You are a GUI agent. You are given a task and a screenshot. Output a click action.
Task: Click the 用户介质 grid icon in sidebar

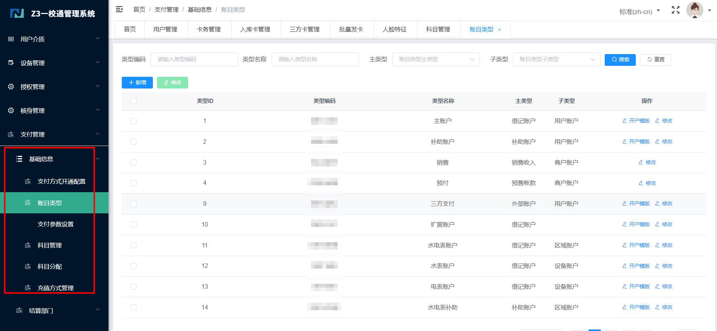[11, 39]
